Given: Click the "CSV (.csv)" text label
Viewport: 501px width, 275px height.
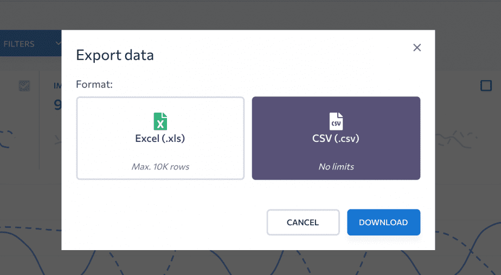Looking at the screenshot, I should coord(336,139).
